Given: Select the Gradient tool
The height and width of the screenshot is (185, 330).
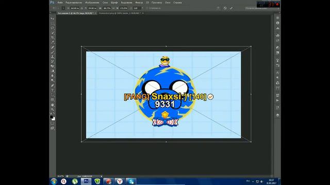Looking at the screenshot, I should coord(52,71).
